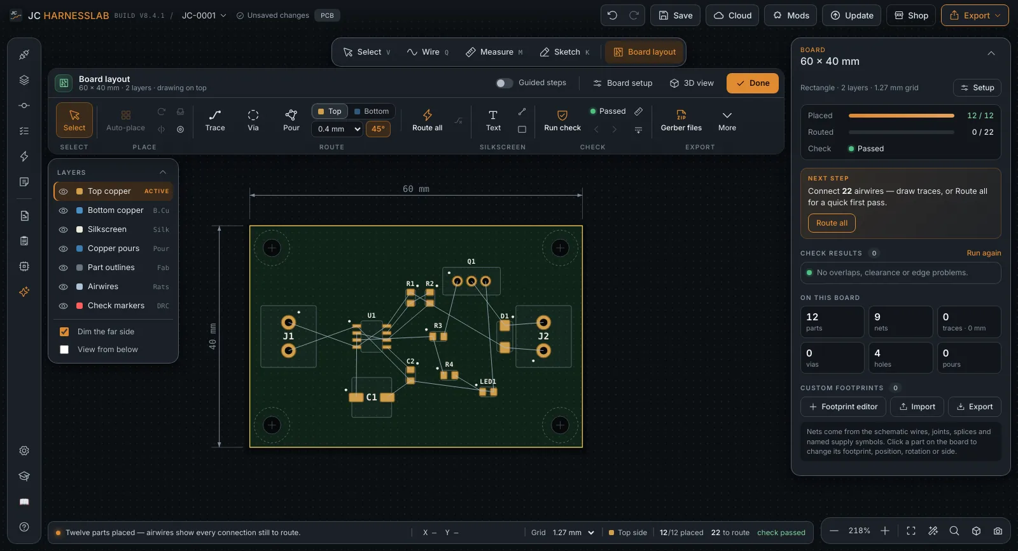Undo the last action

[x=612, y=15]
